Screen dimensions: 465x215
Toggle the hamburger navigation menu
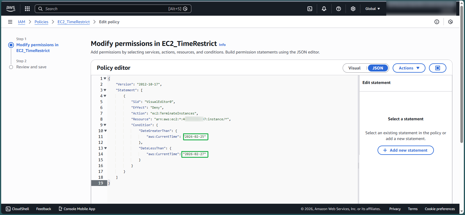(x=10, y=22)
